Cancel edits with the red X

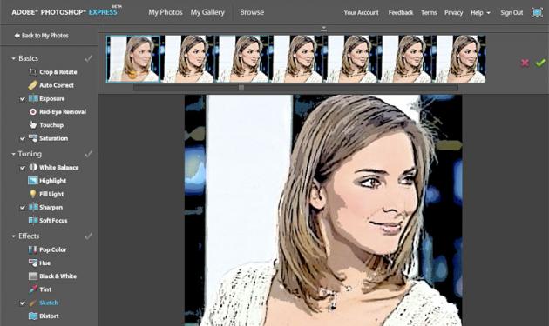[x=525, y=63]
